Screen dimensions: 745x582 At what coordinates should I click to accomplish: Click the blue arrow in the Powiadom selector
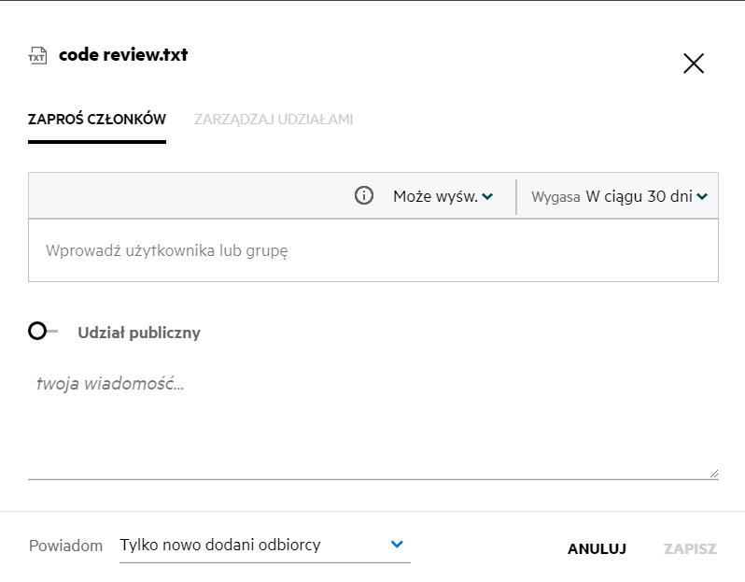coord(397,545)
